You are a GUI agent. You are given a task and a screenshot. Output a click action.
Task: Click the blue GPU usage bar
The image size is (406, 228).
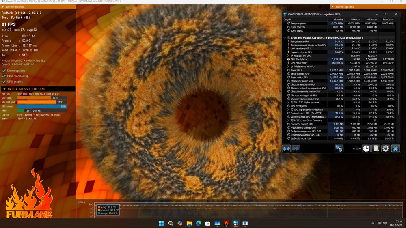[x=42, y=106]
